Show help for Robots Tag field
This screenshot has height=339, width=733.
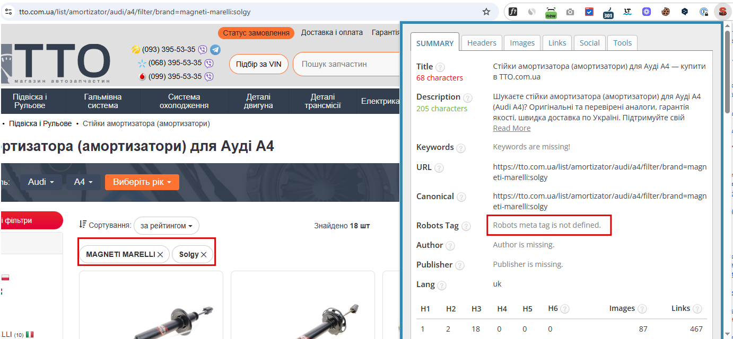(466, 226)
